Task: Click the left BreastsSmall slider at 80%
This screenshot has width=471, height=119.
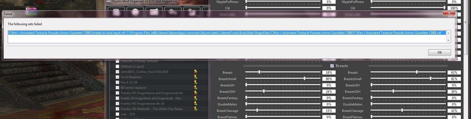Action: [x=305, y=78]
